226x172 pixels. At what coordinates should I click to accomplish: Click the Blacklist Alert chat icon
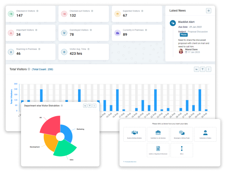(x=172, y=23)
